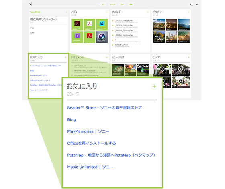Open the settings gear icon
Screen dimensions: 225x189
click(190, 4)
